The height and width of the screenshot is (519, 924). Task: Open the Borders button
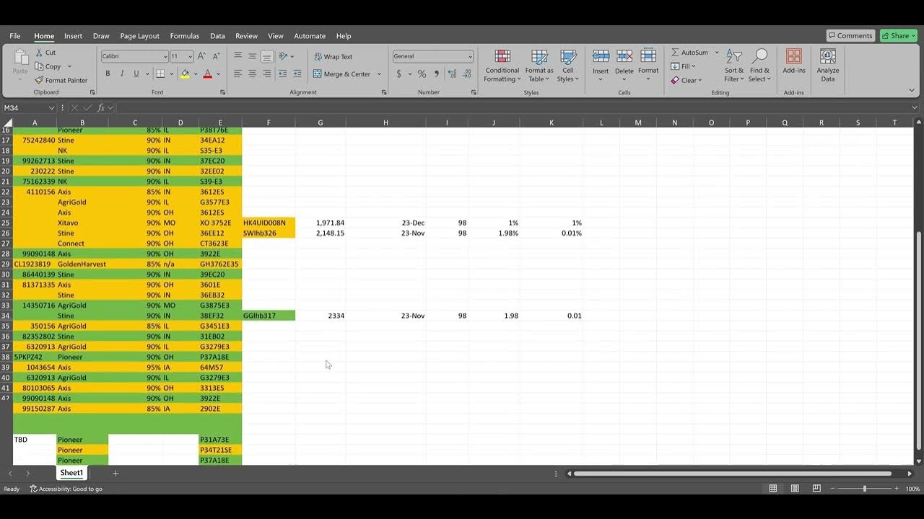[160, 74]
